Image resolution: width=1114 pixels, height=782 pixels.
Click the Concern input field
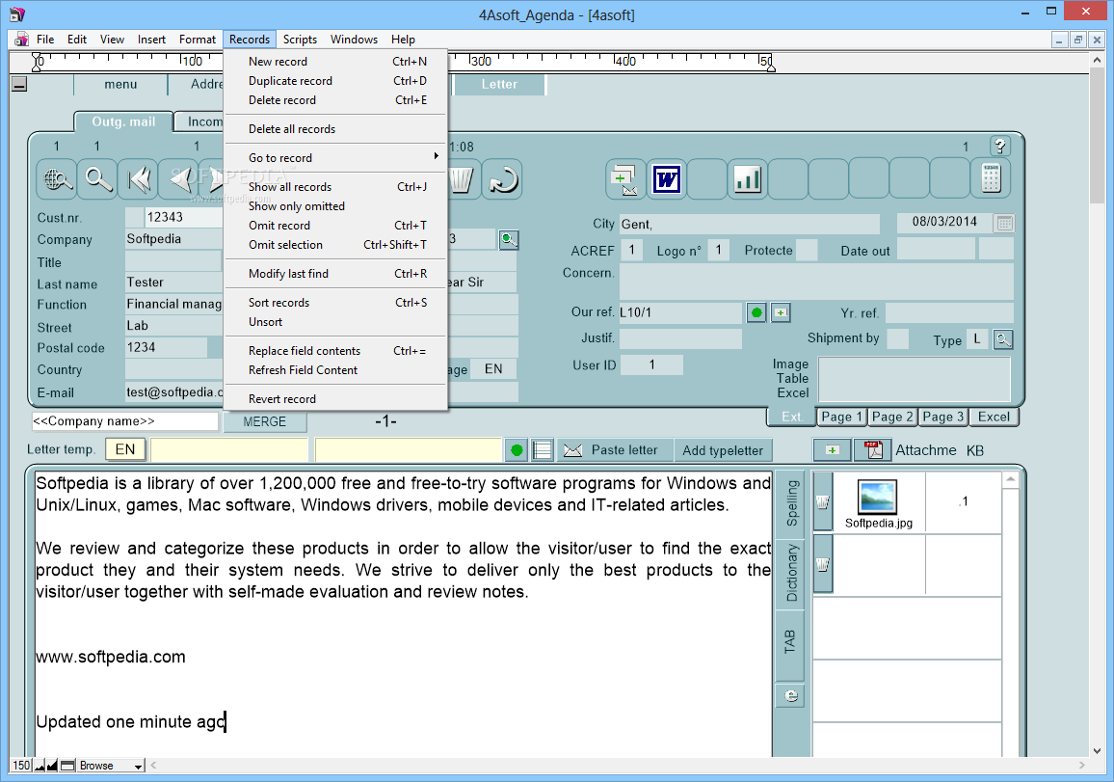tap(815, 282)
